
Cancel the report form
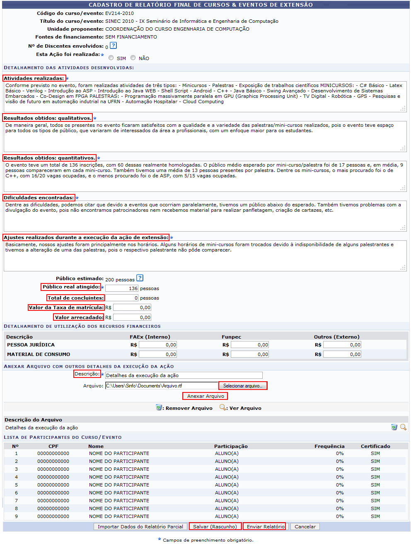tap(305, 527)
